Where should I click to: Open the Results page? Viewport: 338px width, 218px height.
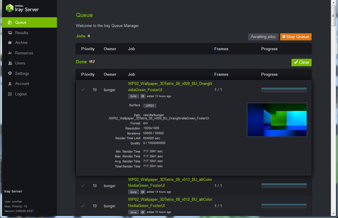click(x=21, y=33)
